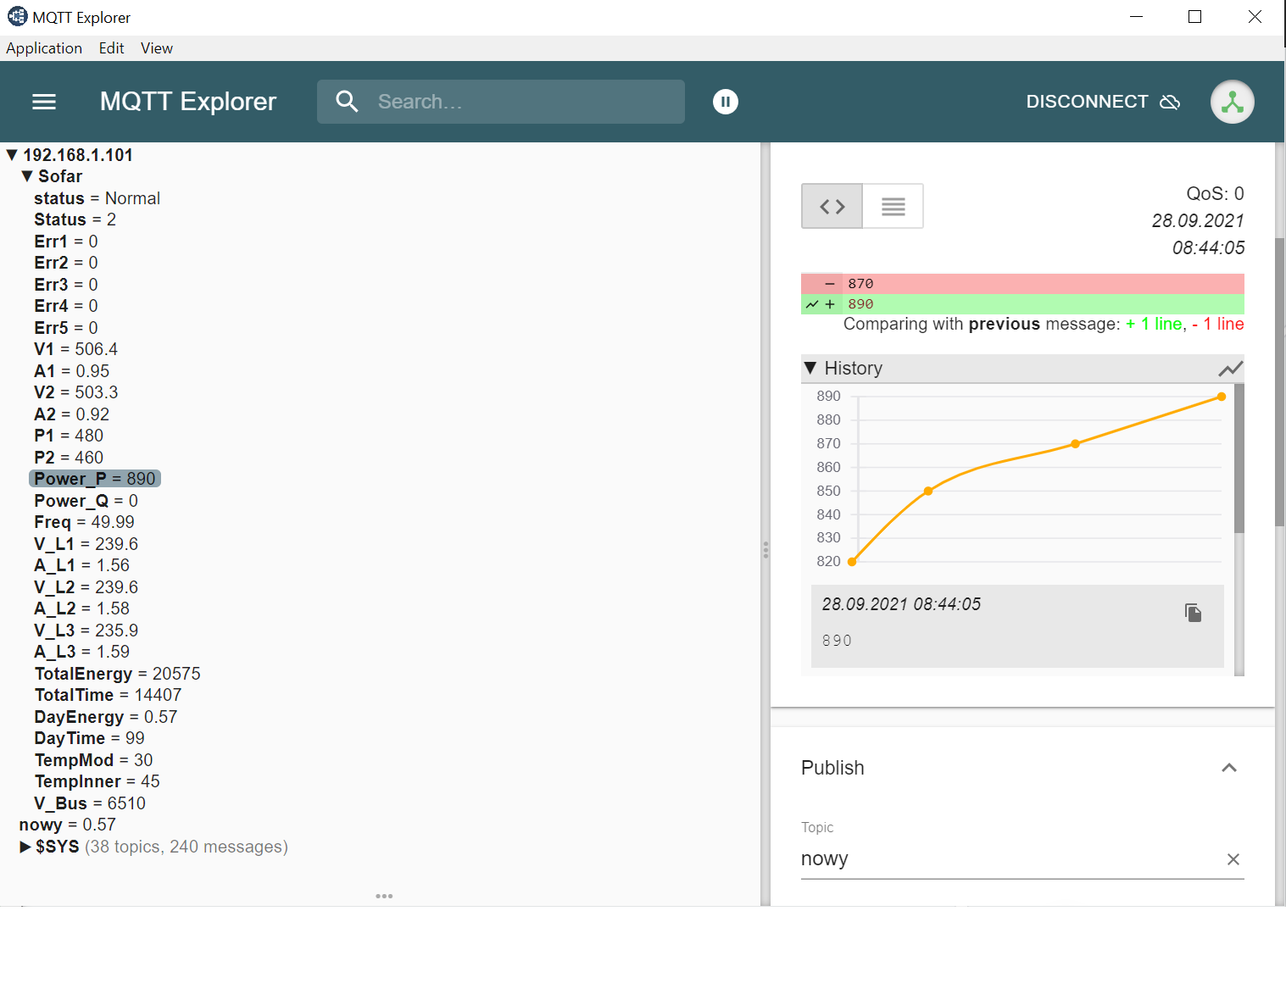
Task: Collapse the History section triangle
Action: coord(810,368)
